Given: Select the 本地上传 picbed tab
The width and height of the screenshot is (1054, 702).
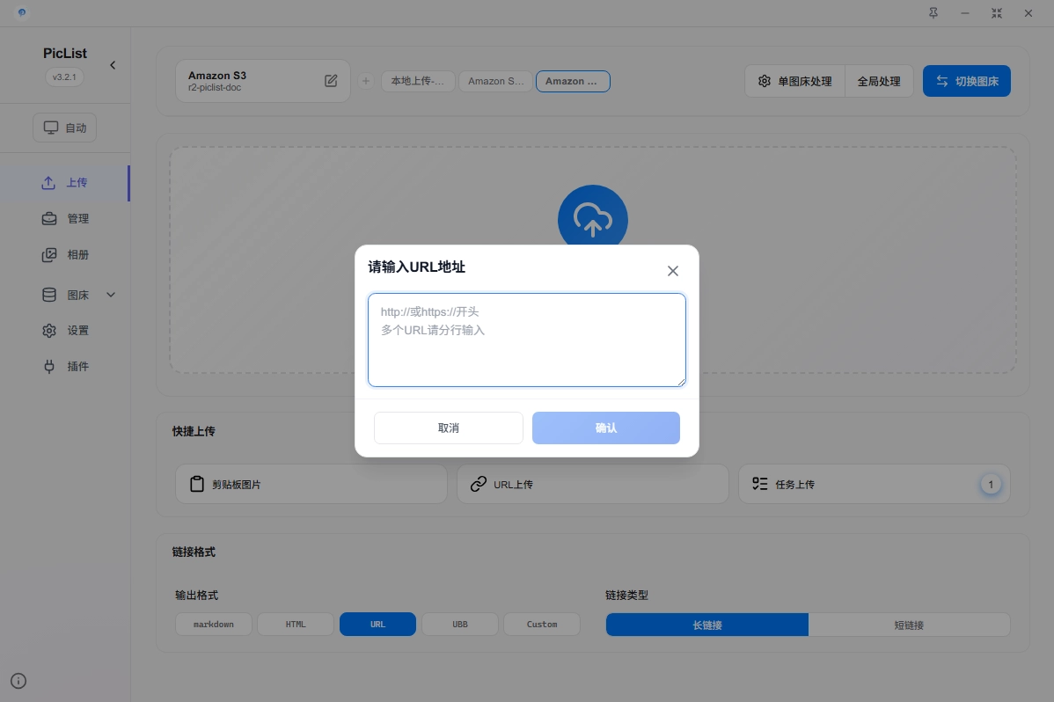Looking at the screenshot, I should pos(418,81).
